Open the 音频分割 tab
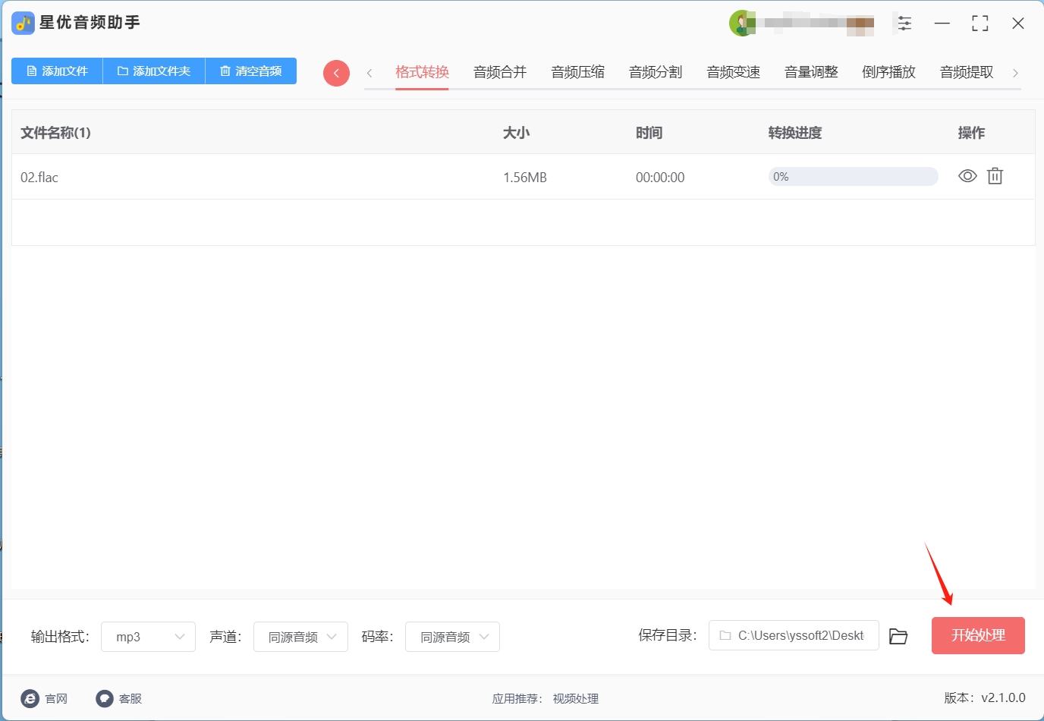The image size is (1044, 721). [656, 72]
